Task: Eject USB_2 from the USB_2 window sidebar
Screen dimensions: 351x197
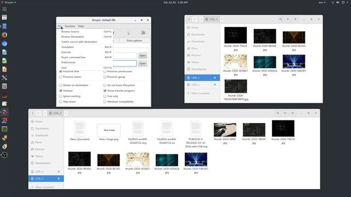Action: tap(59, 179)
